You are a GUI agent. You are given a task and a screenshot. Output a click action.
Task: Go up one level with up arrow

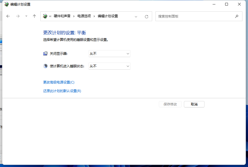pyautogui.click(x=35, y=16)
